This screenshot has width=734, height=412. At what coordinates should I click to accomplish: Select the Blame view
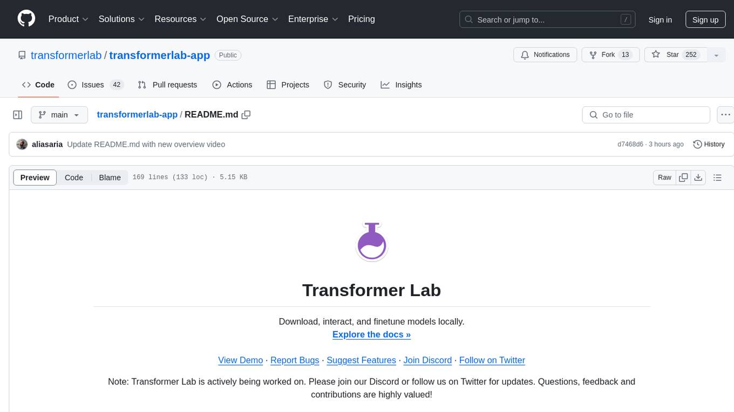tap(110, 177)
